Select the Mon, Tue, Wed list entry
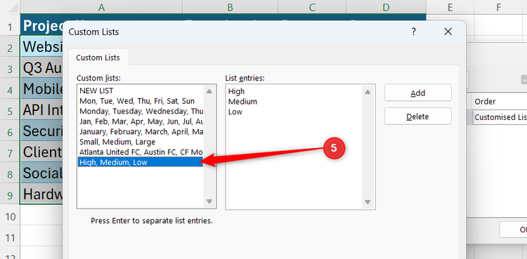This screenshot has height=259, width=527. (140, 101)
